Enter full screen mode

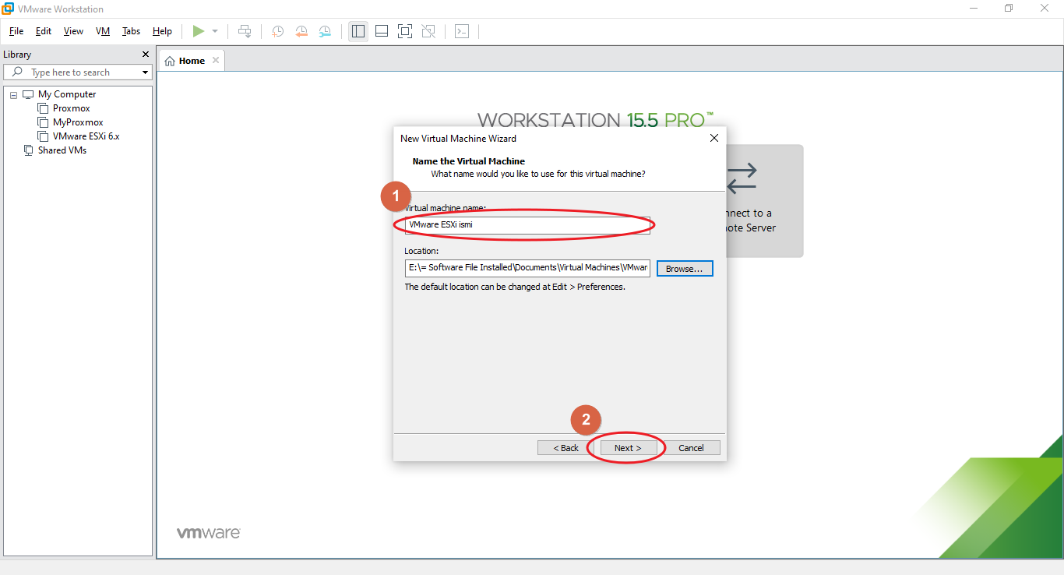coord(404,31)
